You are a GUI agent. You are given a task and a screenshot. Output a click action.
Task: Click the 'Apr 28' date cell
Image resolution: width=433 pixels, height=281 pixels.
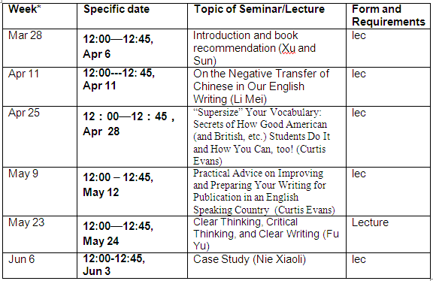[x=132, y=137]
